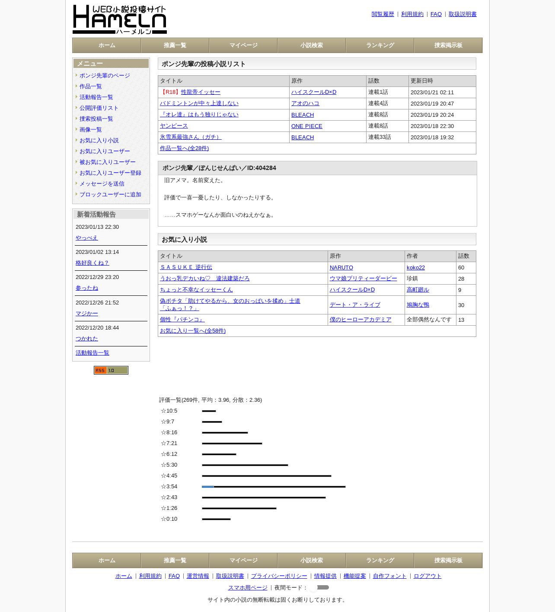Open author 高町廻ル's page
This screenshot has height=612, width=555.
(x=418, y=290)
